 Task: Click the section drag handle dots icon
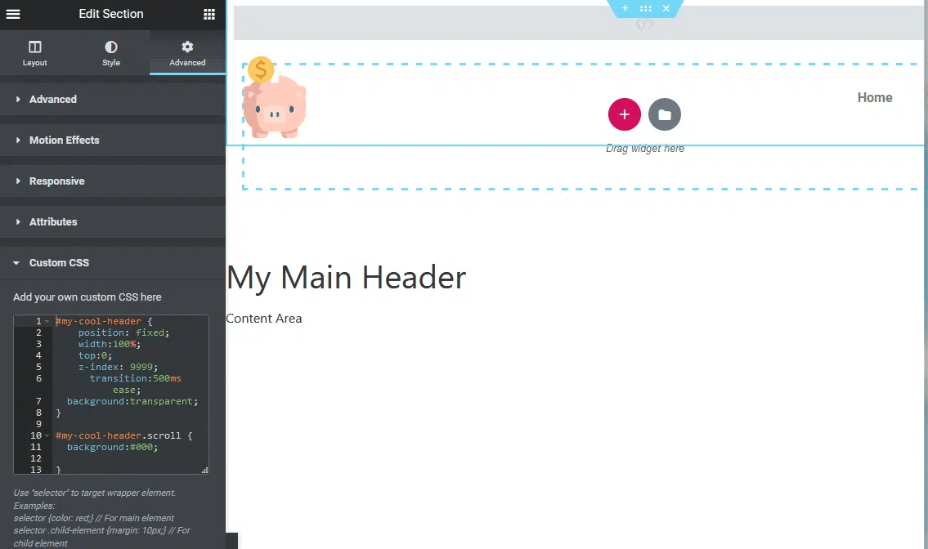click(645, 8)
